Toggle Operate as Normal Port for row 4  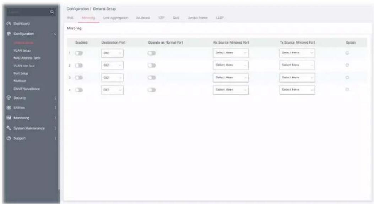[x=151, y=90]
